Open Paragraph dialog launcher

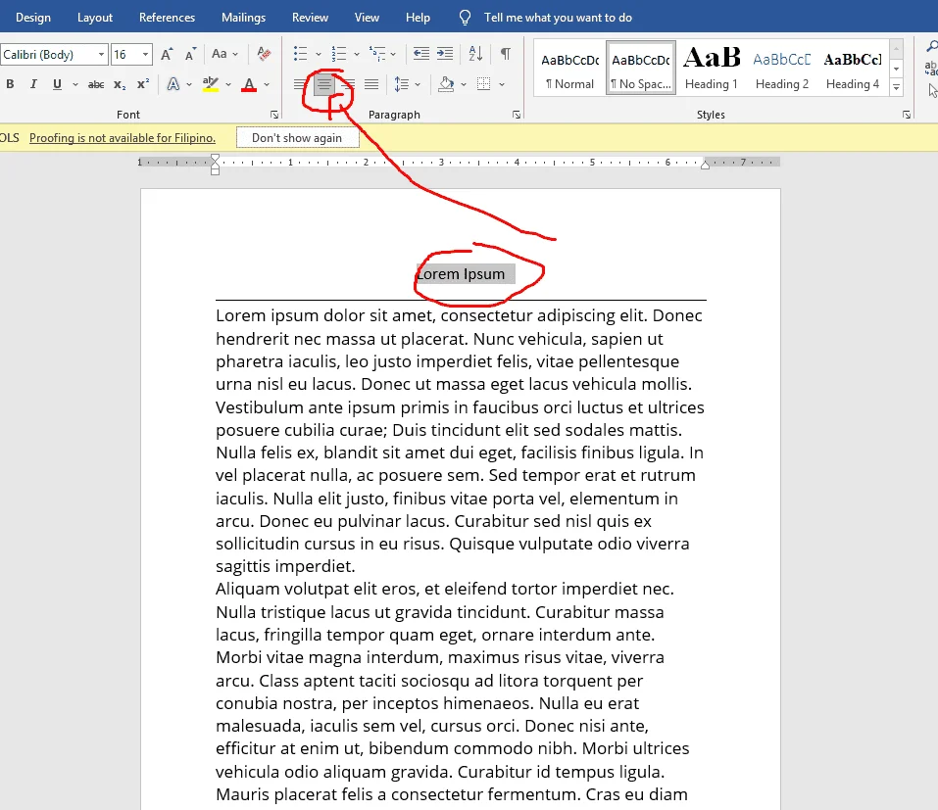point(517,115)
